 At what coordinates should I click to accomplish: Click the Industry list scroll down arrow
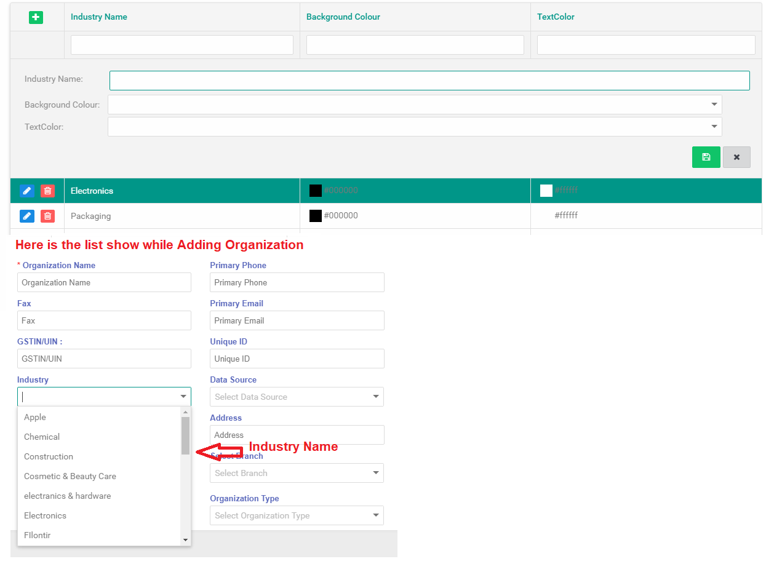(x=185, y=539)
